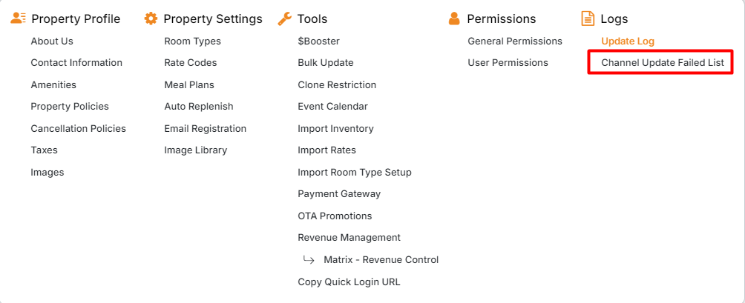Open the Image Library
The height and width of the screenshot is (303, 745).
(x=195, y=150)
